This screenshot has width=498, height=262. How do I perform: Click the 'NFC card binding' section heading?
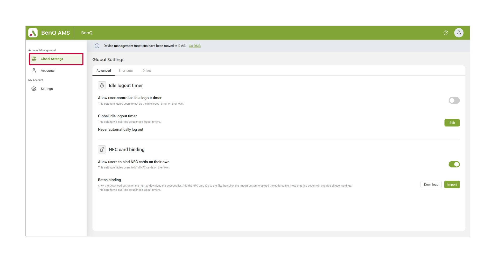127,150
